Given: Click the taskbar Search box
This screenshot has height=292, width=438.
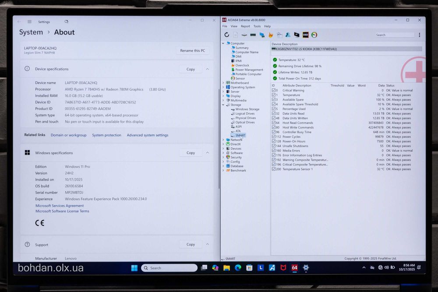Looking at the screenshot, I should (169, 268).
